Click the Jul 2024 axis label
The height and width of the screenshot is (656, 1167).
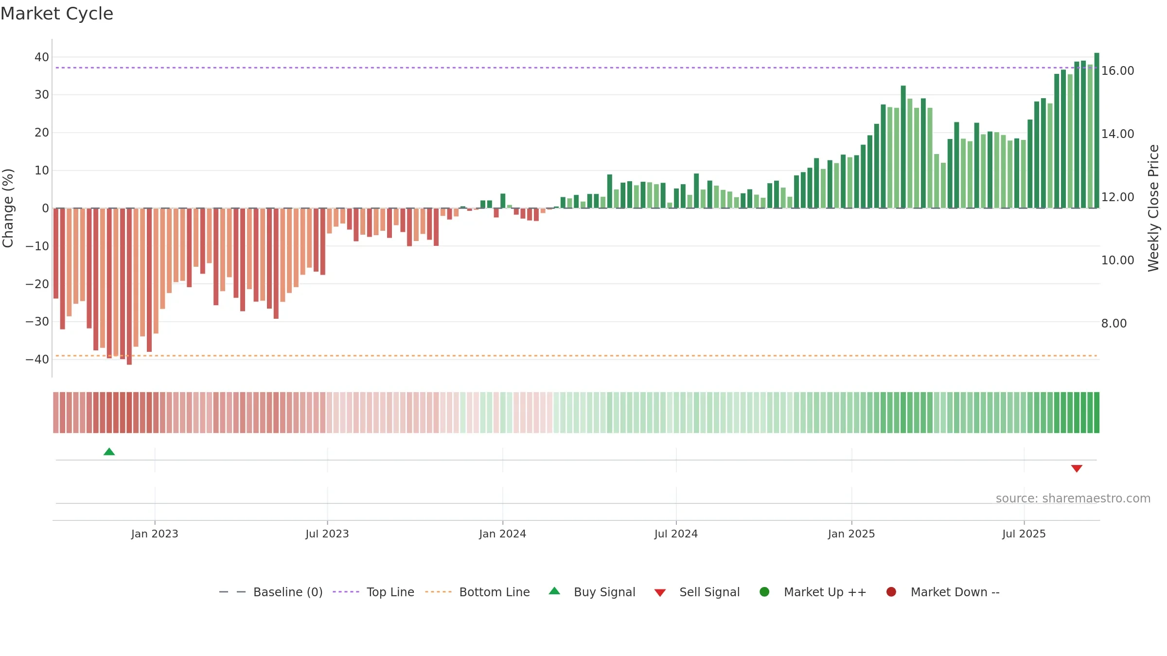click(x=676, y=534)
